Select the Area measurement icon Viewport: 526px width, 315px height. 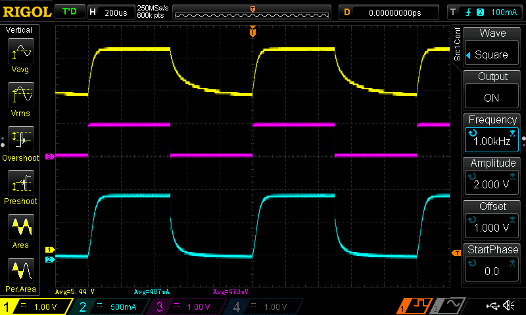pyautogui.click(x=22, y=230)
